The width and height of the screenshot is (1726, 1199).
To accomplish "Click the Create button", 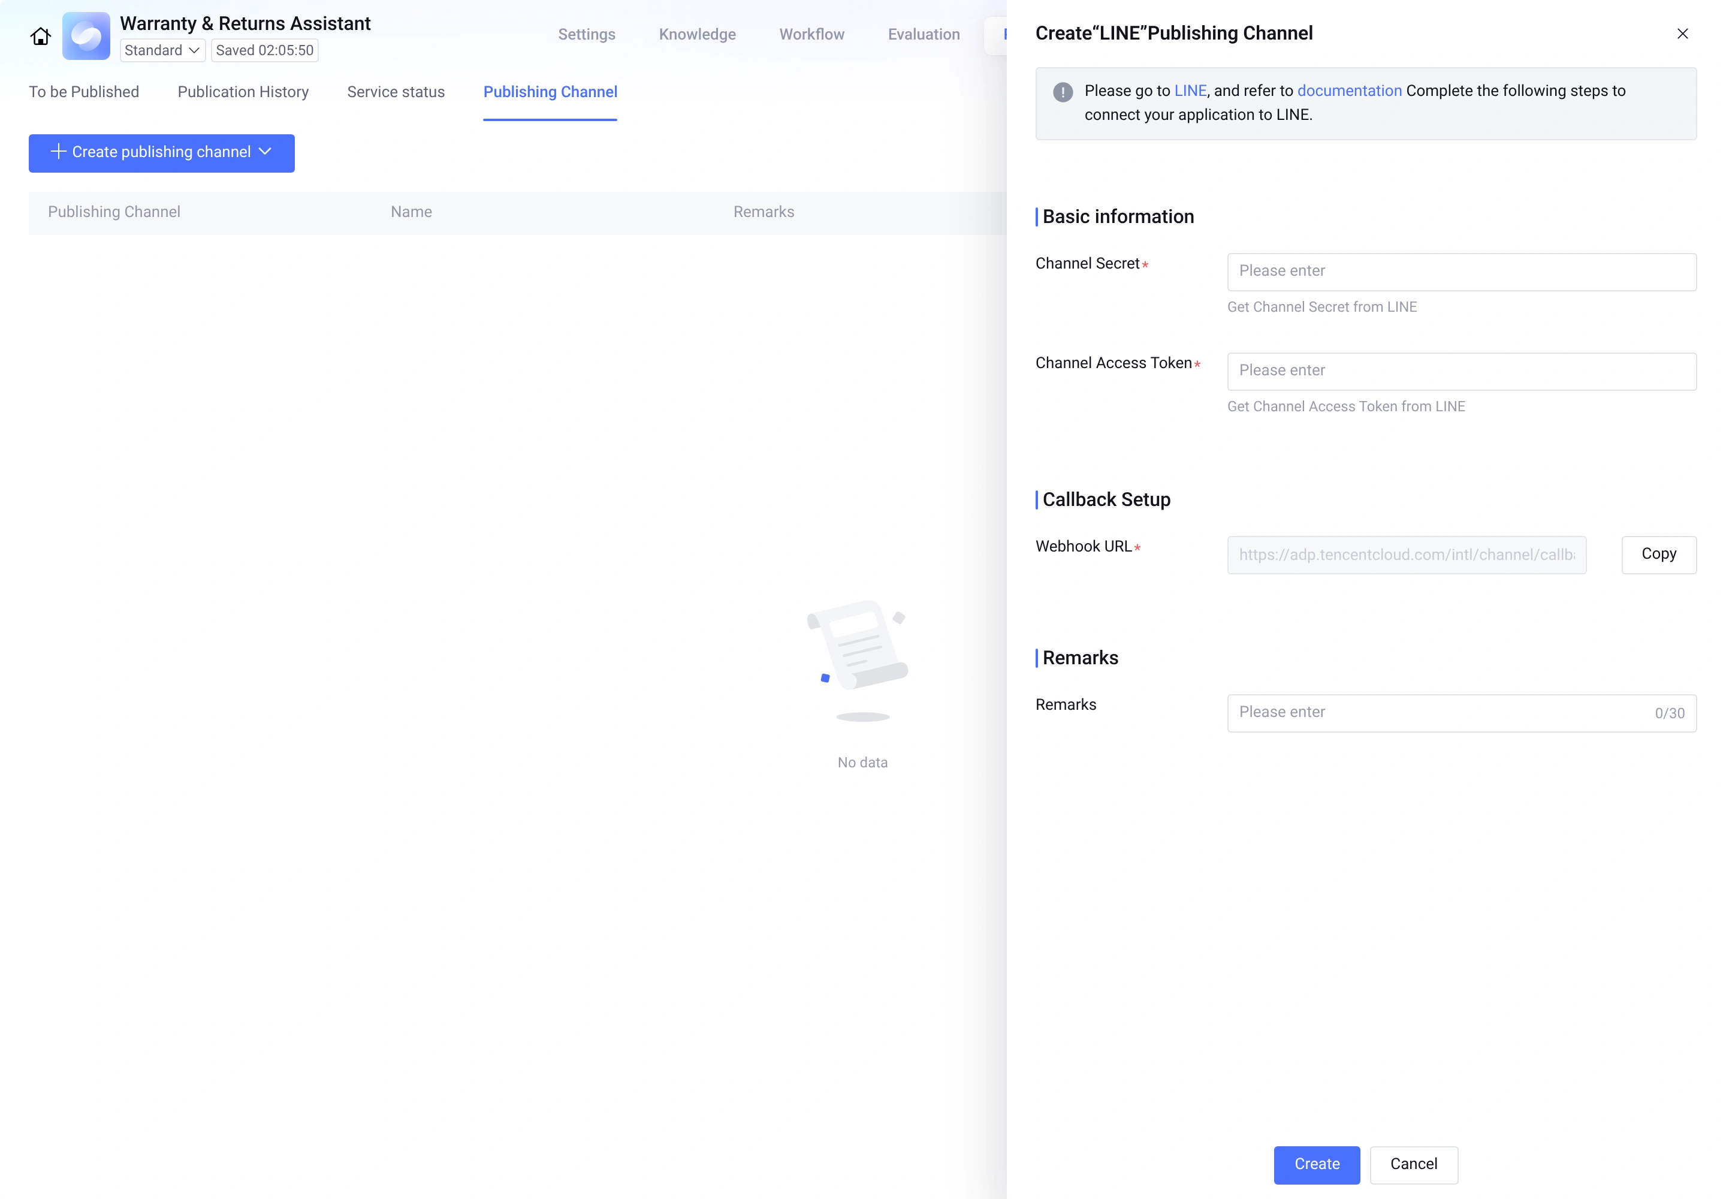I will (x=1316, y=1164).
